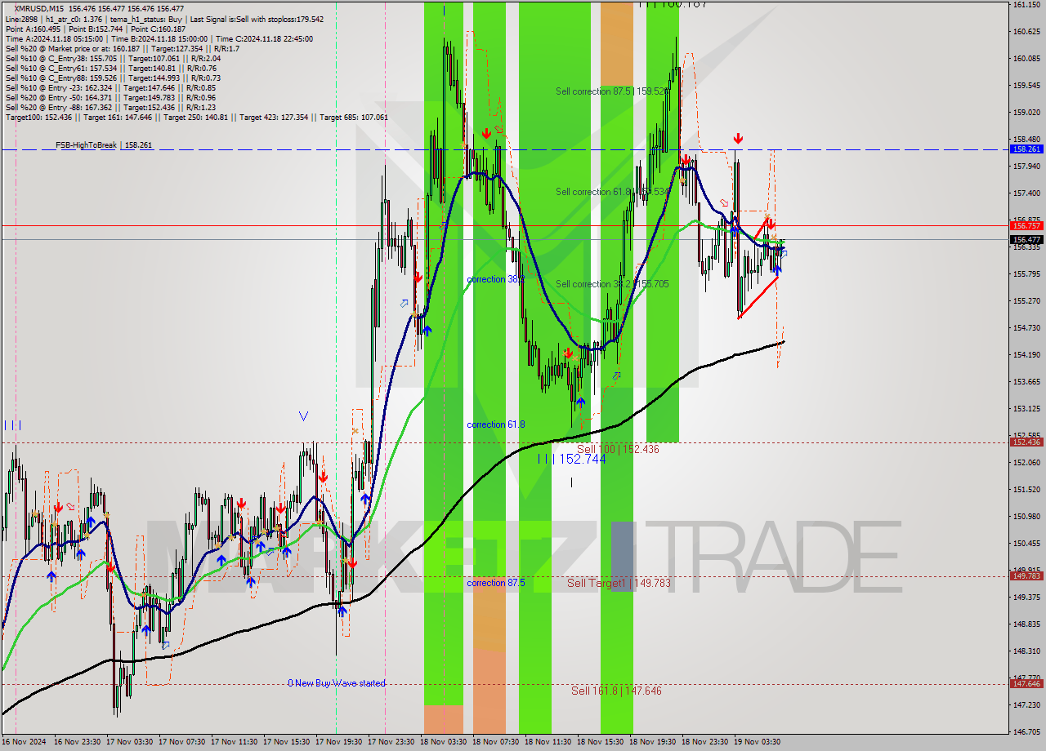Click the 159.545 price axis value
Viewport: 1046px width, 751px height.
(1026, 86)
